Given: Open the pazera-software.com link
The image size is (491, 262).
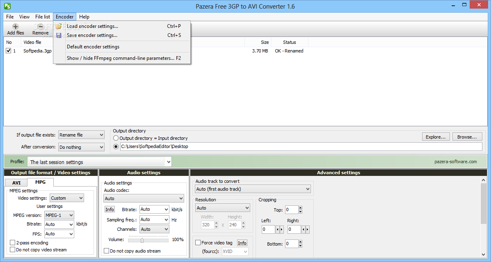Looking at the screenshot, I should 456,162.
